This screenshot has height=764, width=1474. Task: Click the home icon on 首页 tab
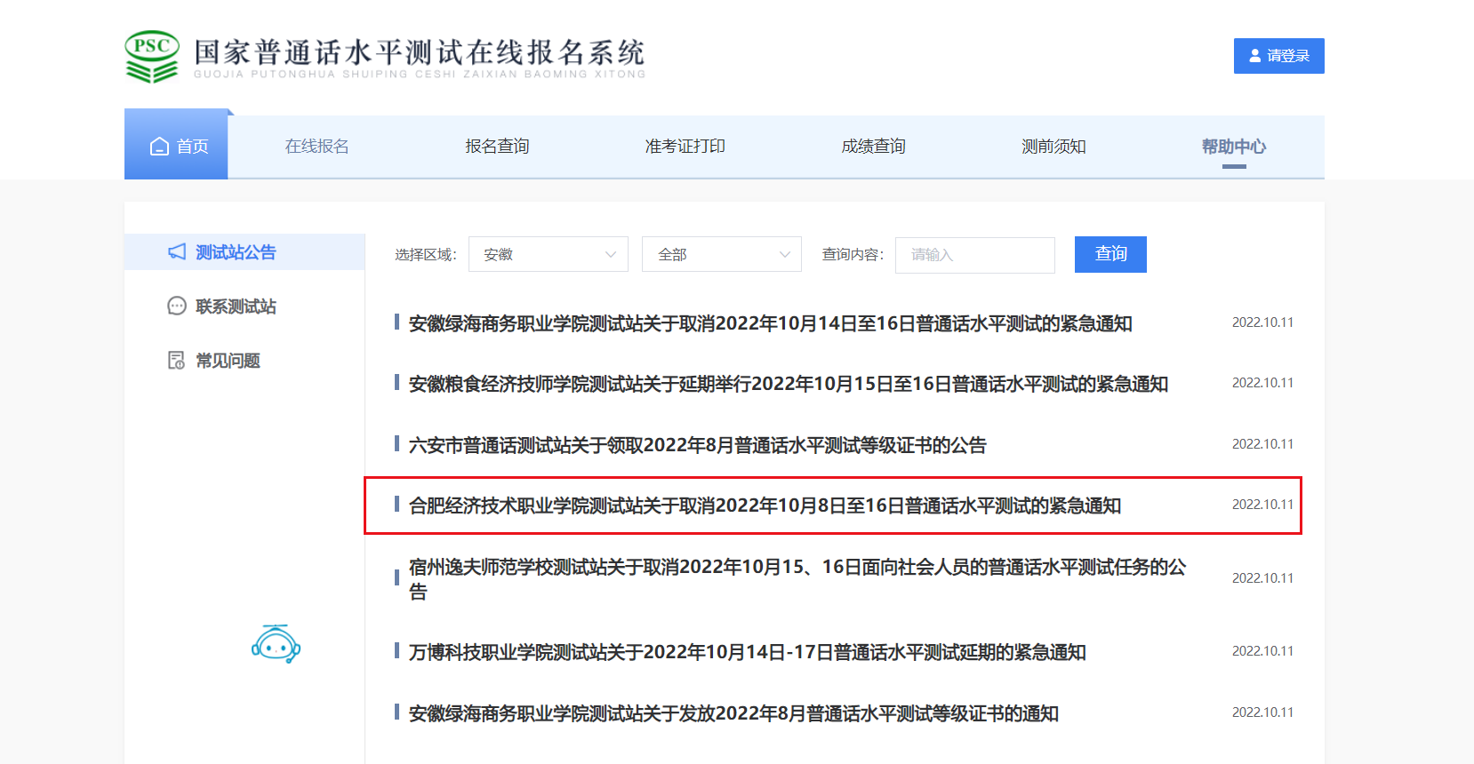coord(160,147)
